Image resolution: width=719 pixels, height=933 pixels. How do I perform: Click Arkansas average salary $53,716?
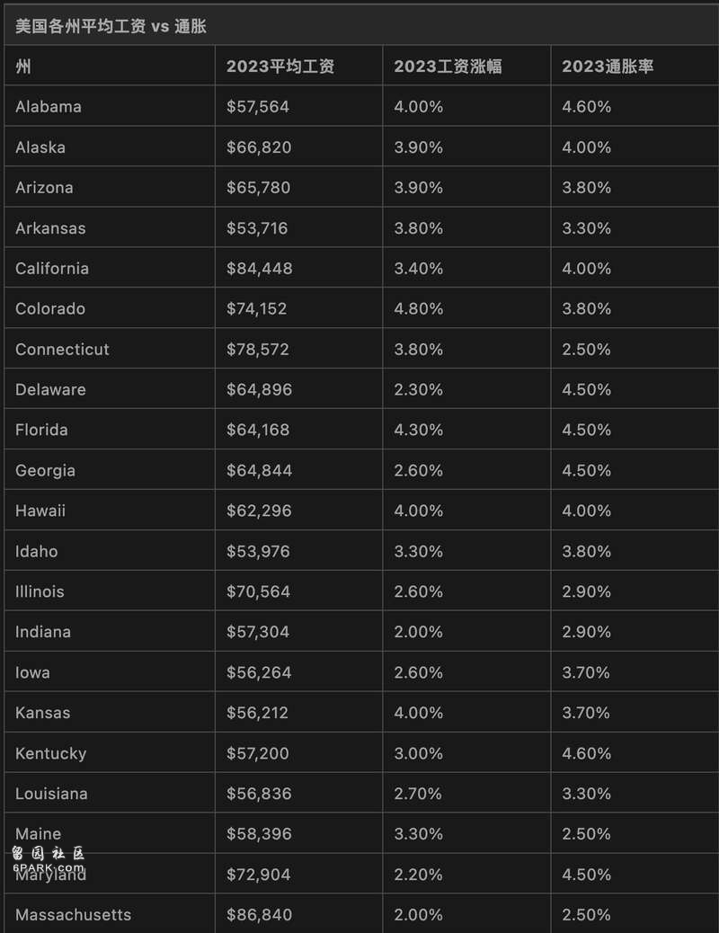click(257, 228)
